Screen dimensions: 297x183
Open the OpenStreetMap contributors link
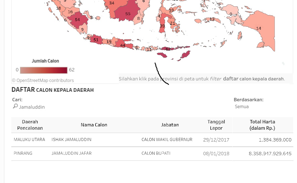42,80
